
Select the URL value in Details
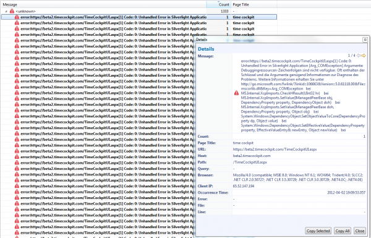275,149
